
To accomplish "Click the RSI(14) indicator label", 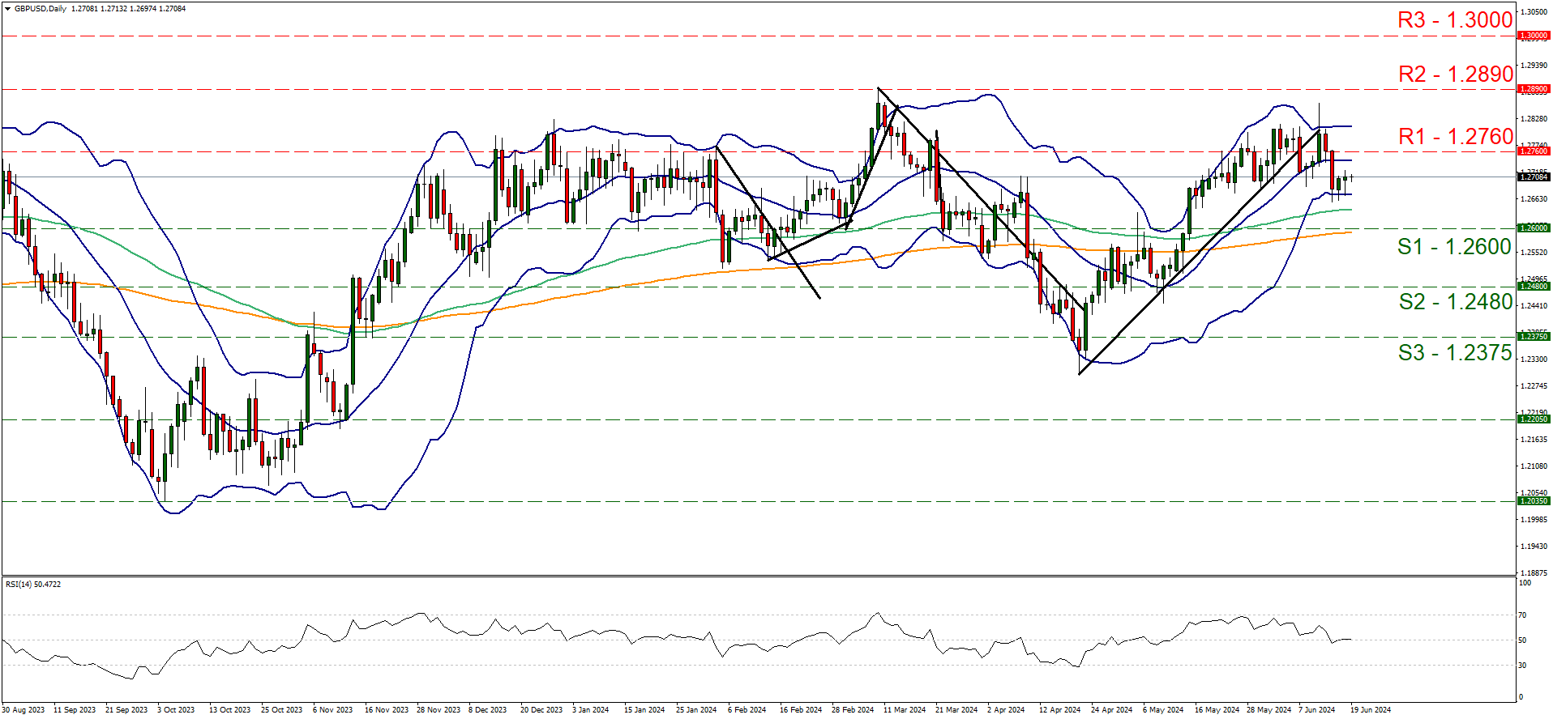I will pyautogui.click(x=33, y=585).
